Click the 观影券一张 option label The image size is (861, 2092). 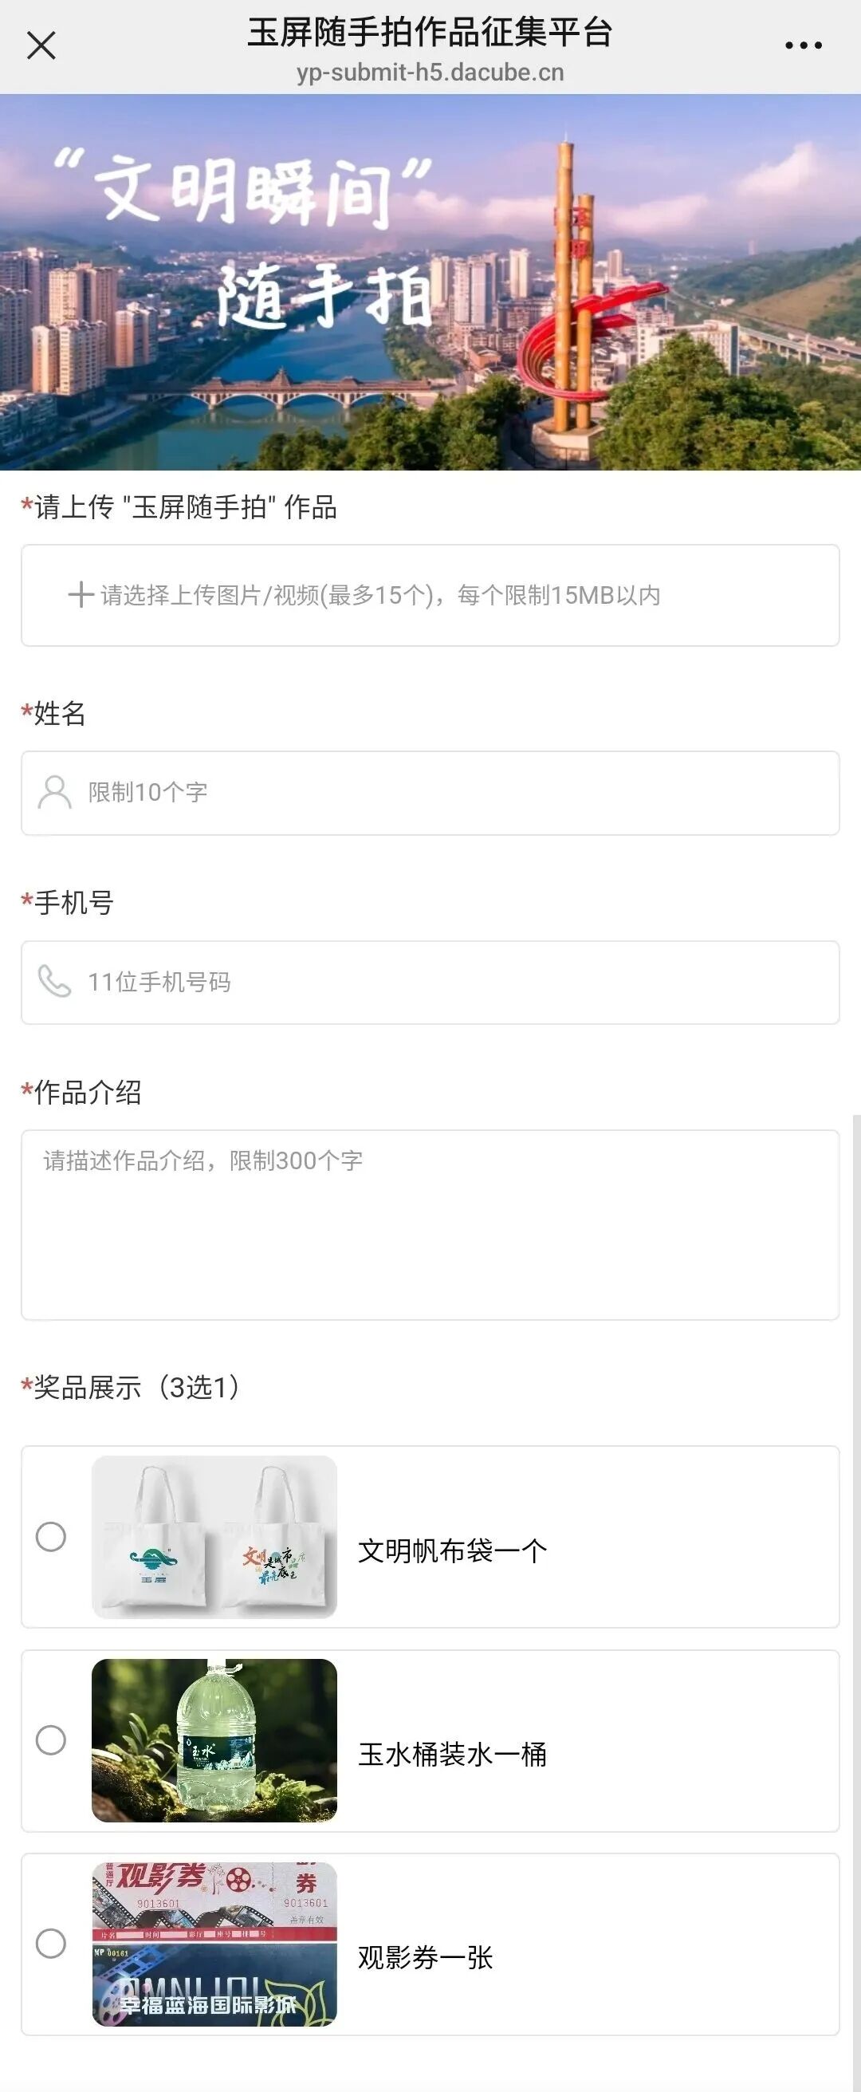click(x=425, y=1957)
